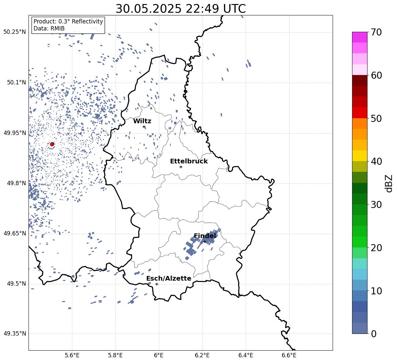The image size is (397, 362).
Task: Click the 6.6°E longitude label
Action: pos(289,355)
